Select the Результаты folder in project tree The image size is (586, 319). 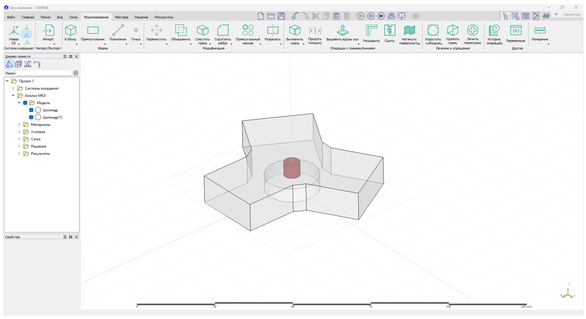40,153
